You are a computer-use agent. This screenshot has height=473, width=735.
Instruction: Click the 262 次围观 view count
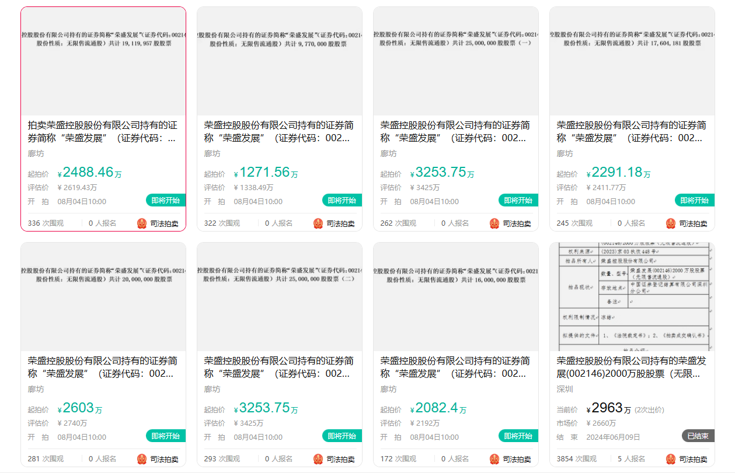[x=398, y=223]
